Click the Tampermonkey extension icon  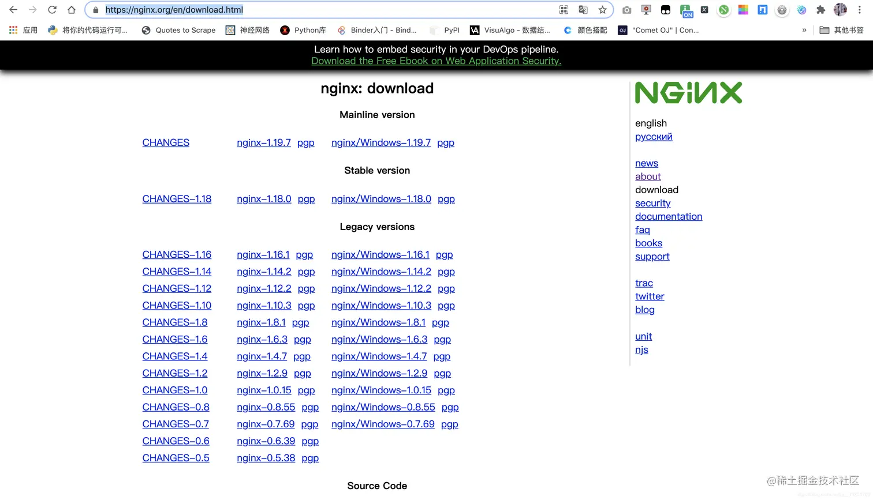pyautogui.click(x=666, y=10)
